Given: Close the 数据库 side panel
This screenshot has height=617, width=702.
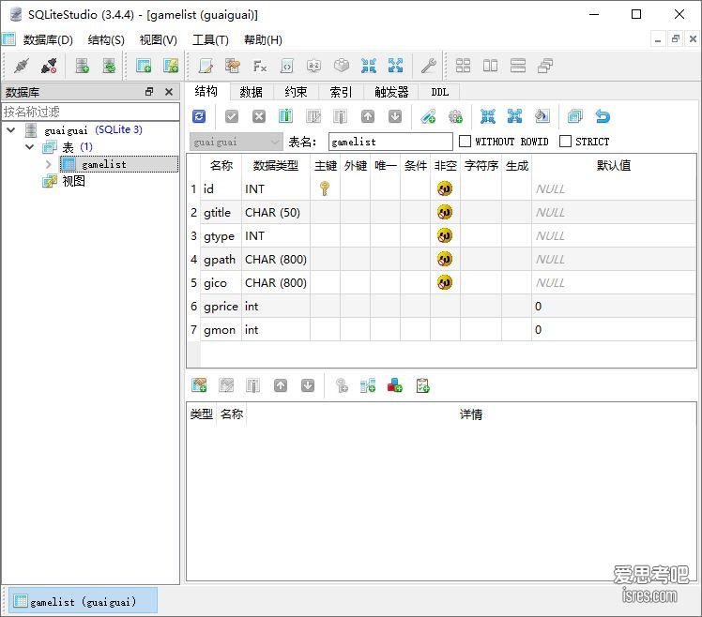Looking at the screenshot, I should pyautogui.click(x=169, y=92).
